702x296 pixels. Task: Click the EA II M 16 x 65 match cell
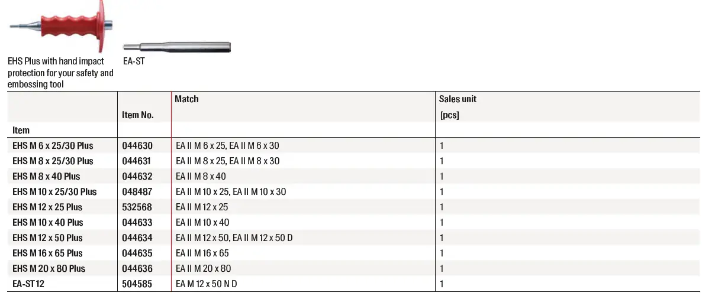tap(202, 253)
